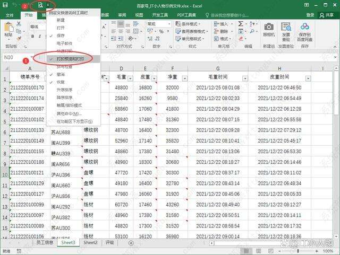The height and width of the screenshot is (255, 340).
Task: Click the Decrease Indent icon
Action: [114, 39]
